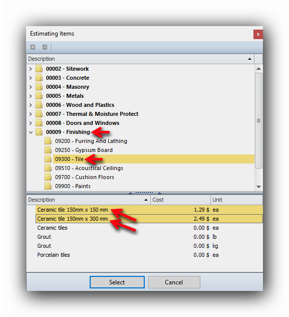Select the Porcelain tiles item
289x317 pixels.
149,255
